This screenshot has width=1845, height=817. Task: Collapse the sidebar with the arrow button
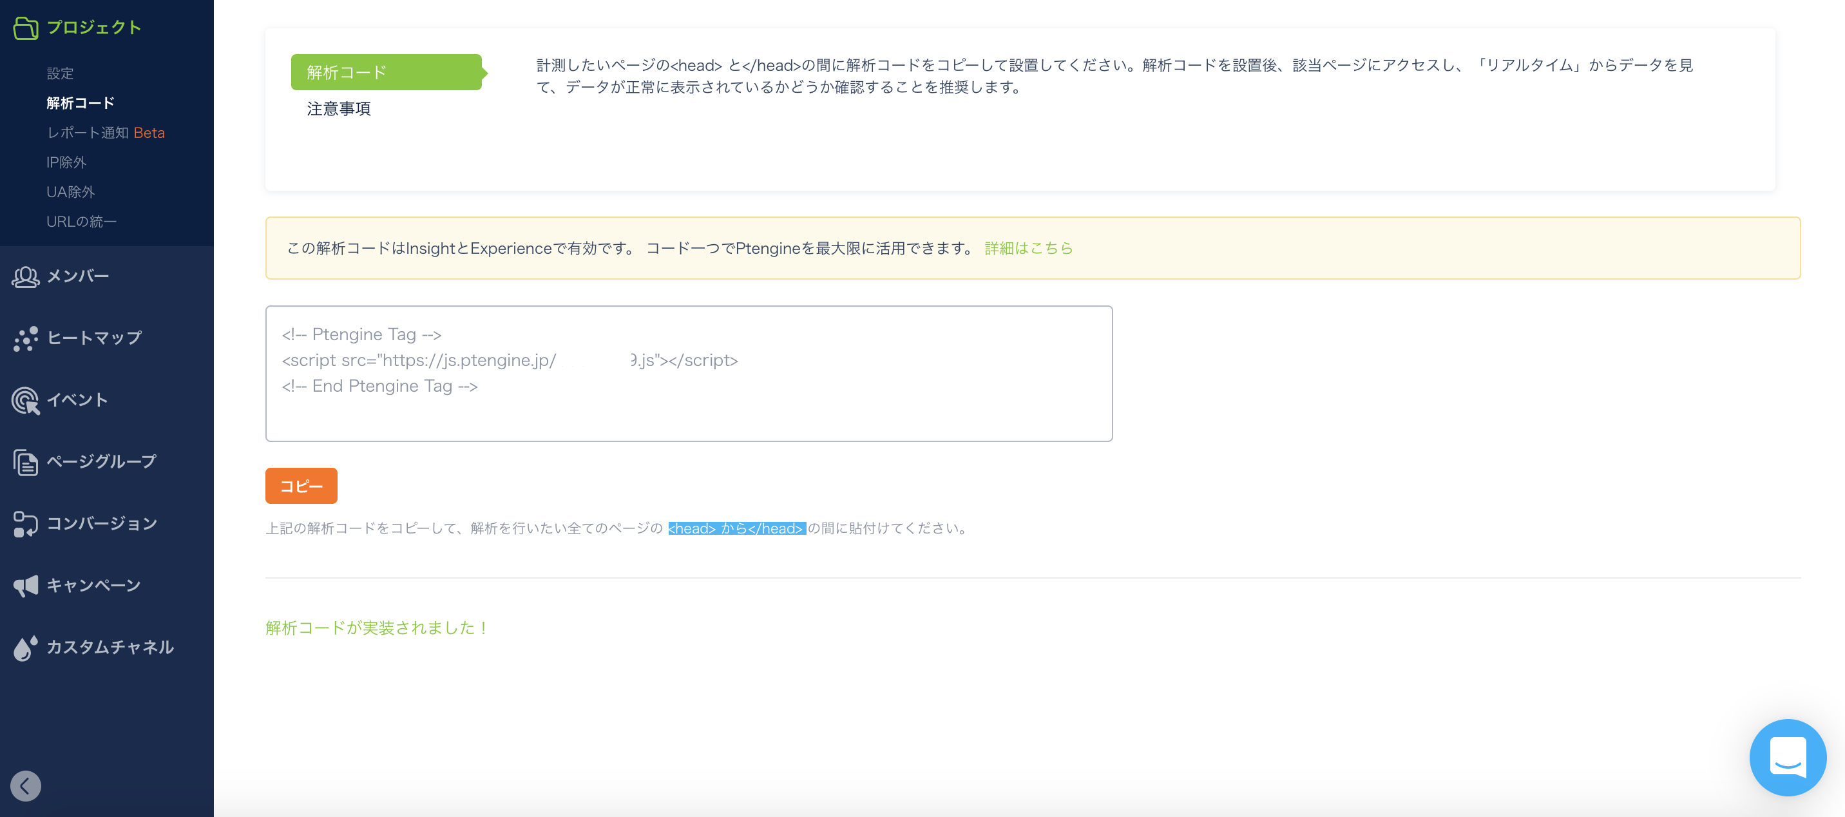point(26,785)
